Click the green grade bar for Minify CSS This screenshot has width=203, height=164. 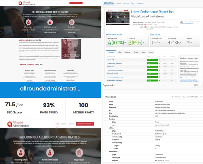click(x=152, y=60)
